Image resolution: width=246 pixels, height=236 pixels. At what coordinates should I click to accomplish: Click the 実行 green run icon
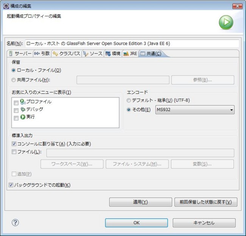23,117
